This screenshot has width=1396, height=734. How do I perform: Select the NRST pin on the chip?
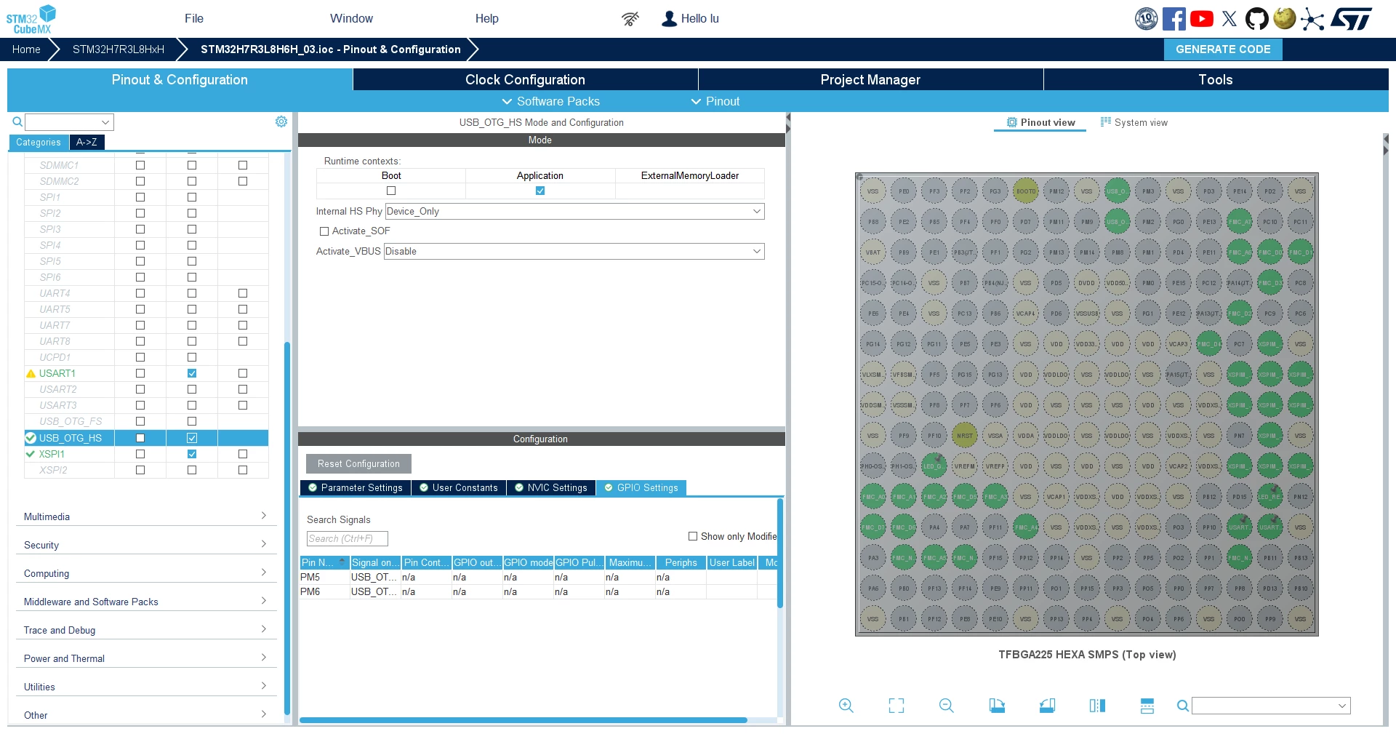point(965,436)
